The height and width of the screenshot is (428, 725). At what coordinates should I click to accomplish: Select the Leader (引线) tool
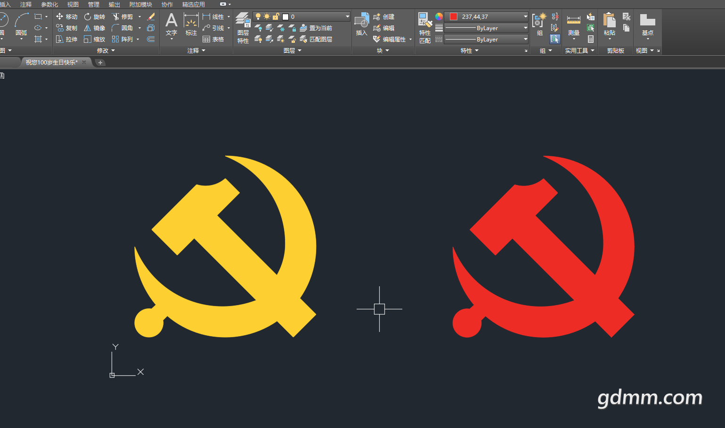pos(213,28)
